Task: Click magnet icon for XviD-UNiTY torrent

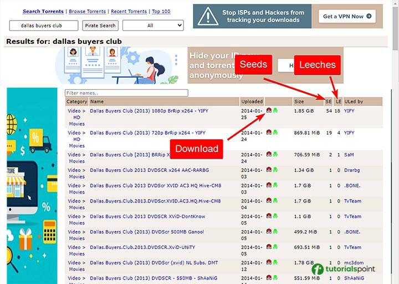Action: click(x=269, y=247)
